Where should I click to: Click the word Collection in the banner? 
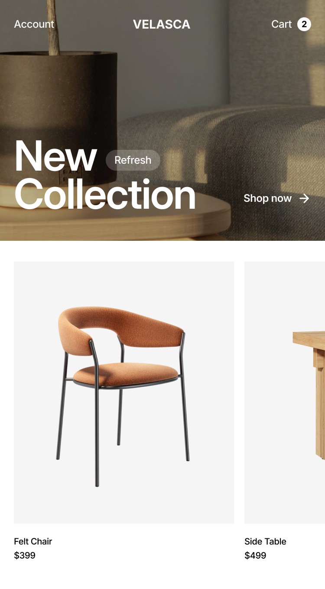[105, 195]
